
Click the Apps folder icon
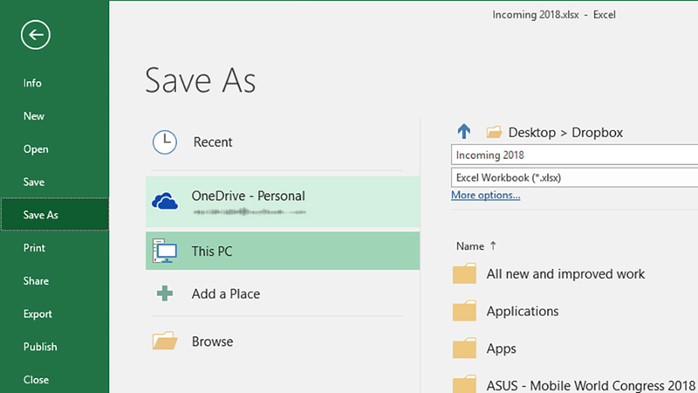pos(464,348)
